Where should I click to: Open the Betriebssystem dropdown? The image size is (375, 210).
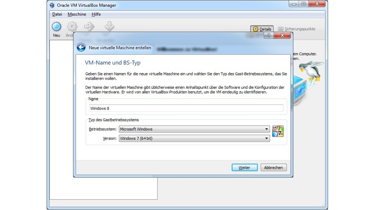194,129
